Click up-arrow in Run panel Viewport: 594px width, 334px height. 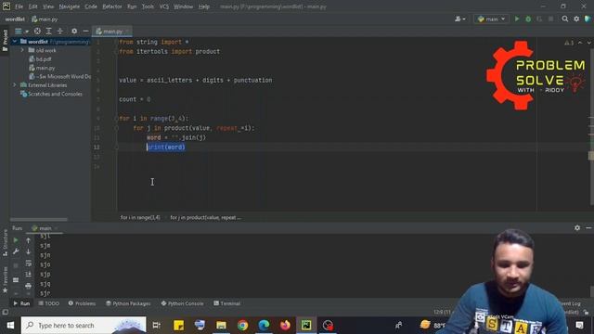point(29,240)
